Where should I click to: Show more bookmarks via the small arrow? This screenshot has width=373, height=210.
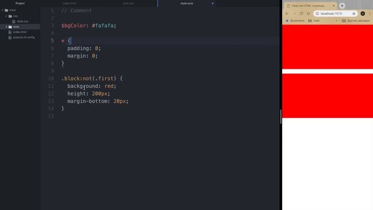click(x=336, y=21)
